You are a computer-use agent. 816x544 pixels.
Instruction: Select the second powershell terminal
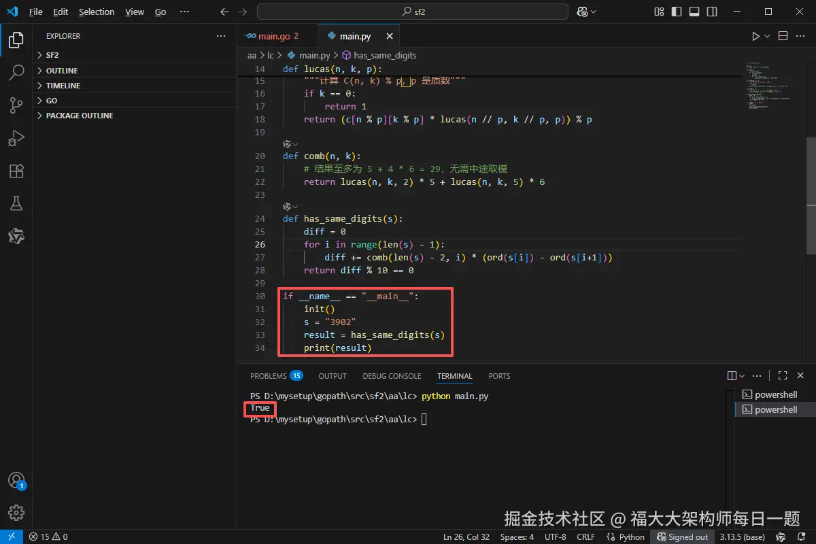pos(775,410)
